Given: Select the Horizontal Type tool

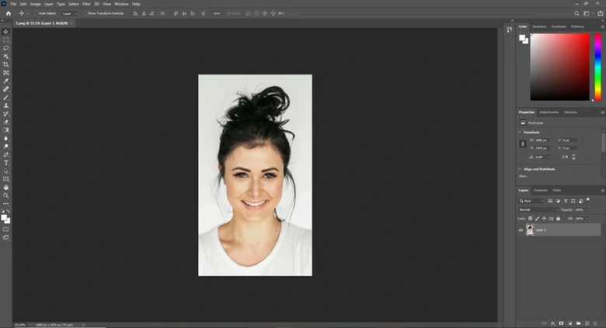Looking at the screenshot, I should (5, 163).
